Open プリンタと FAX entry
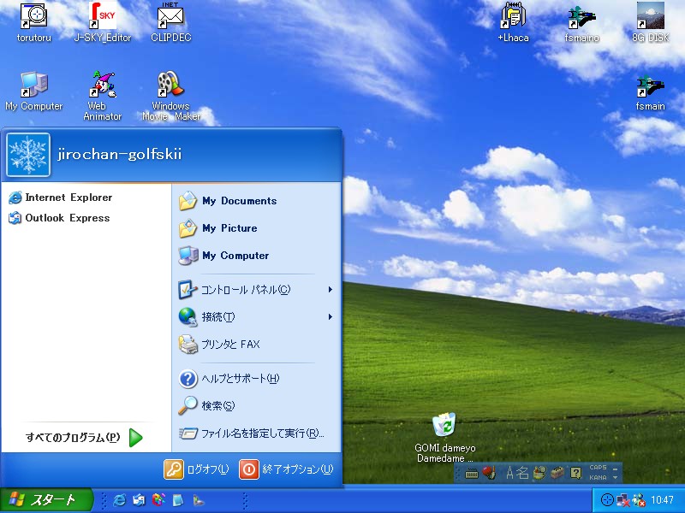Image resolution: width=685 pixels, height=513 pixels. 219,345
